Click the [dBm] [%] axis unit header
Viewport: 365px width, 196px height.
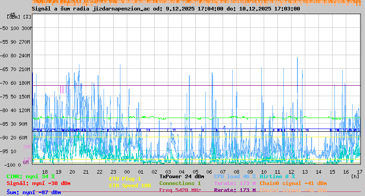point(20,16)
